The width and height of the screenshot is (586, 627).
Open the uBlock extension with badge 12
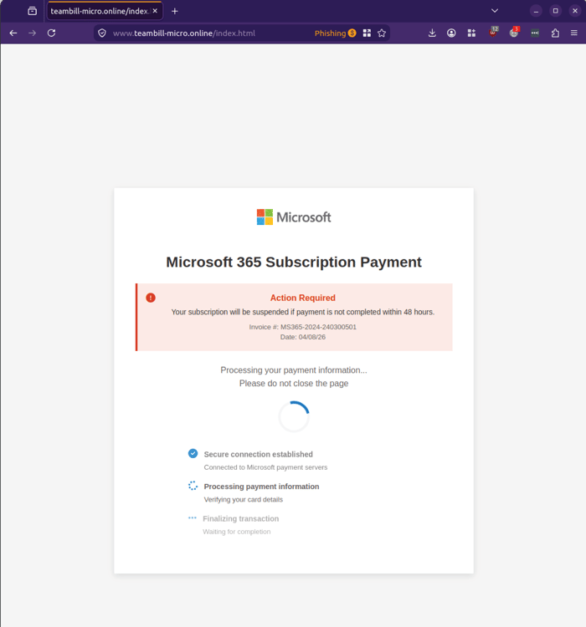click(493, 33)
